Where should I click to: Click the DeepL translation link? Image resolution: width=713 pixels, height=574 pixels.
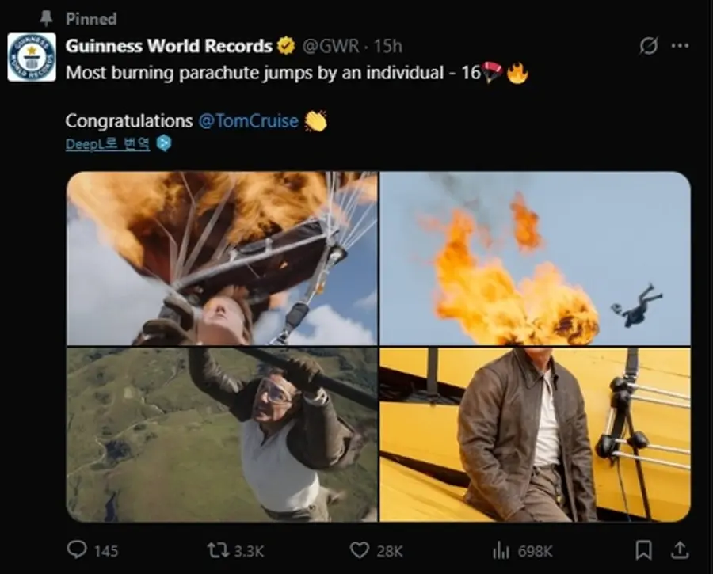pyautogui.click(x=107, y=144)
